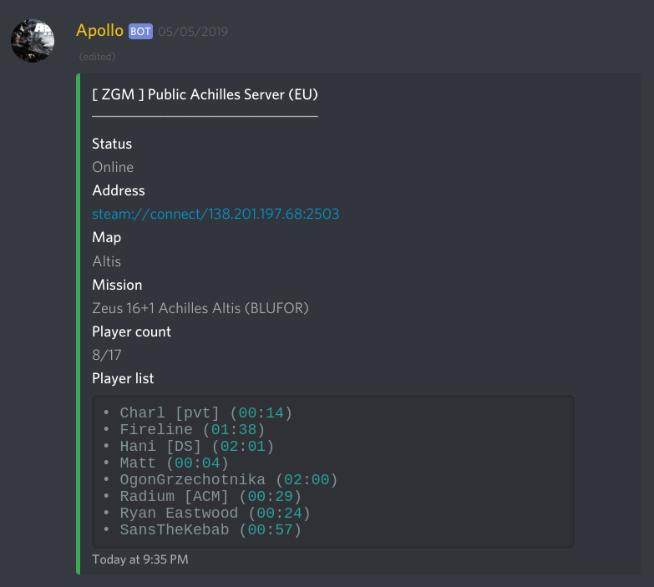Click the embed footer Today at 9:35 PM
The image size is (654, 587).
click(x=140, y=559)
